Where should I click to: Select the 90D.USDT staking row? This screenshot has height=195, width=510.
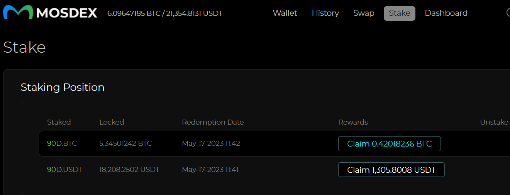[x=274, y=169]
